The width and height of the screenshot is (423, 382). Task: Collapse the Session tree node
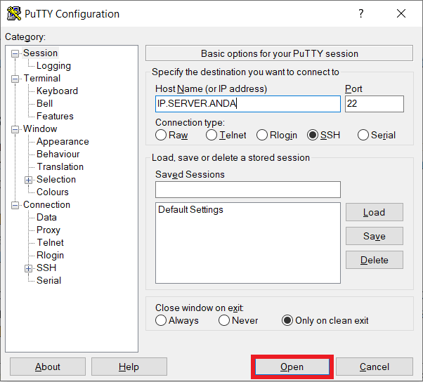[x=15, y=53]
